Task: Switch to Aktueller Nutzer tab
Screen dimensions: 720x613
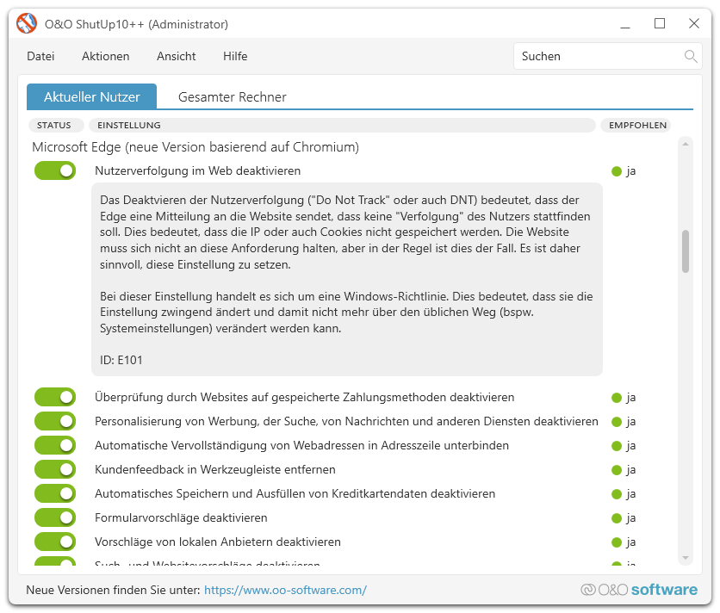Action: click(92, 96)
